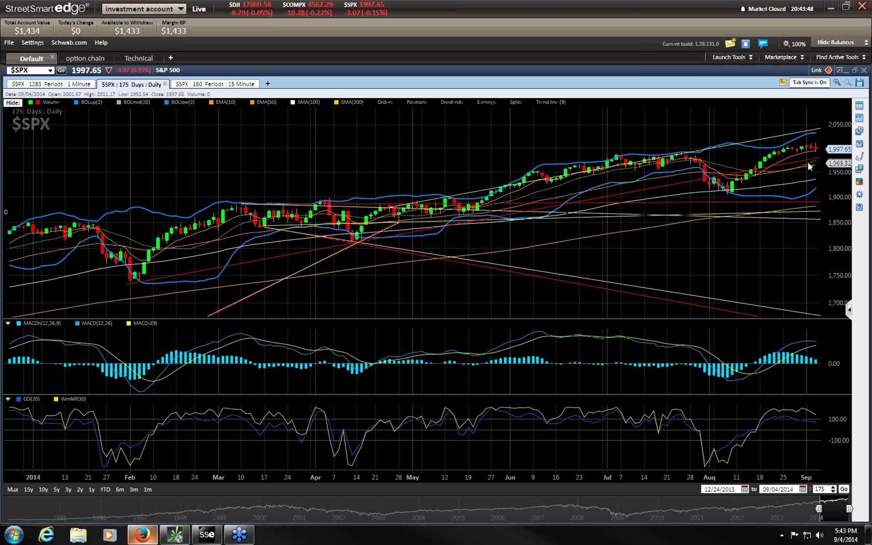This screenshot has width=872, height=545.
Task: Click the Hide Balances button
Action: [835, 43]
